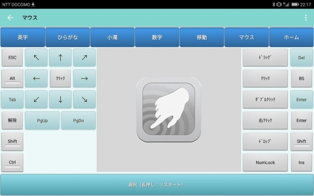The width and height of the screenshot is (314, 196).
Task: Tap the 選択 bar at bottom
Action: [x=156, y=185]
